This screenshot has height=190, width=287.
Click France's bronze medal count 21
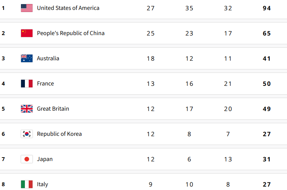coord(228,84)
